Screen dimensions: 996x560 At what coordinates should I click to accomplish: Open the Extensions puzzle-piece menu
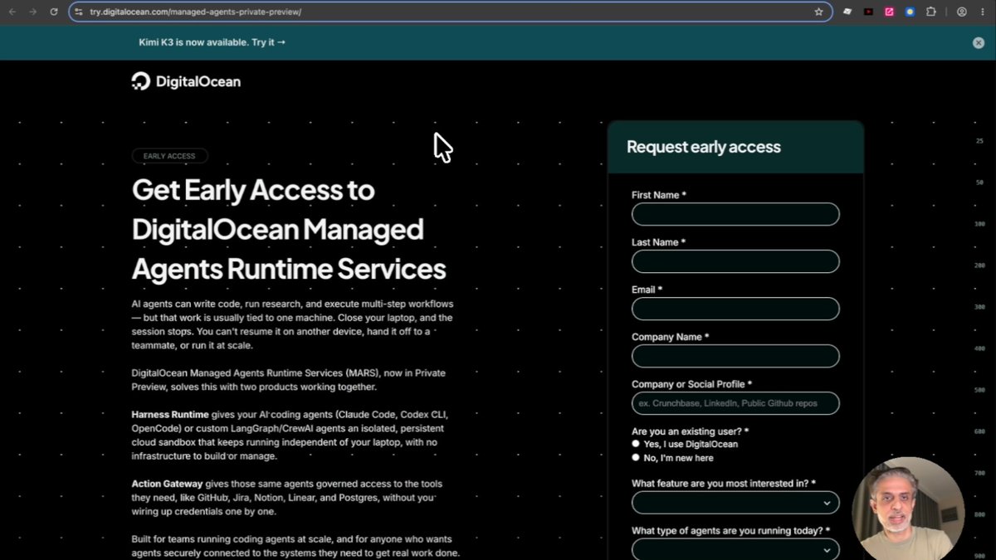pos(930,12)
